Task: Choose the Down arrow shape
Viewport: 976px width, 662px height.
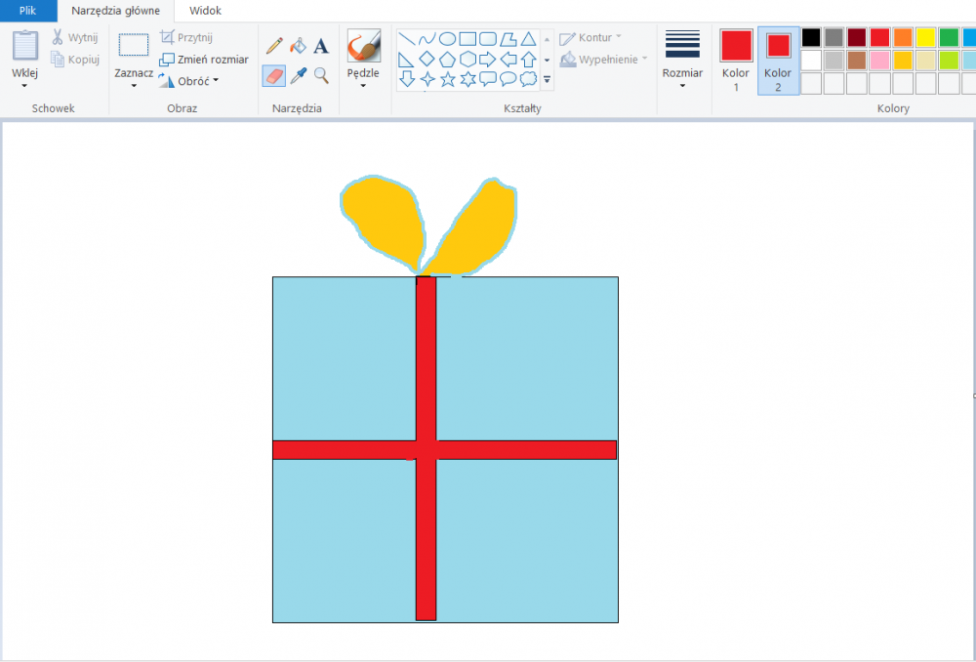Action: 406,79
